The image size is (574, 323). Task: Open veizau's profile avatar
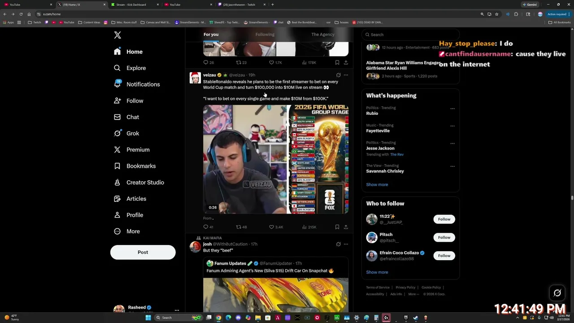(195, 78)
